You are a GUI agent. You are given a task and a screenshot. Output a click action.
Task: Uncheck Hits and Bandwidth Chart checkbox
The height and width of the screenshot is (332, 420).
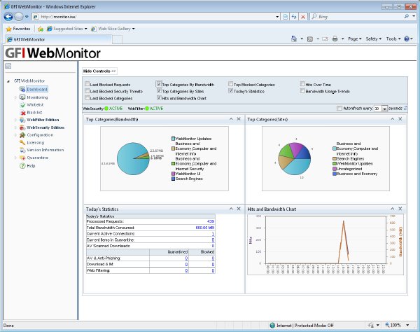159,98
